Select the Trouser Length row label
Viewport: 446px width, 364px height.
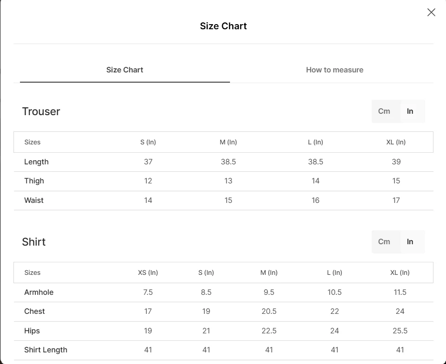coord(36,162)
